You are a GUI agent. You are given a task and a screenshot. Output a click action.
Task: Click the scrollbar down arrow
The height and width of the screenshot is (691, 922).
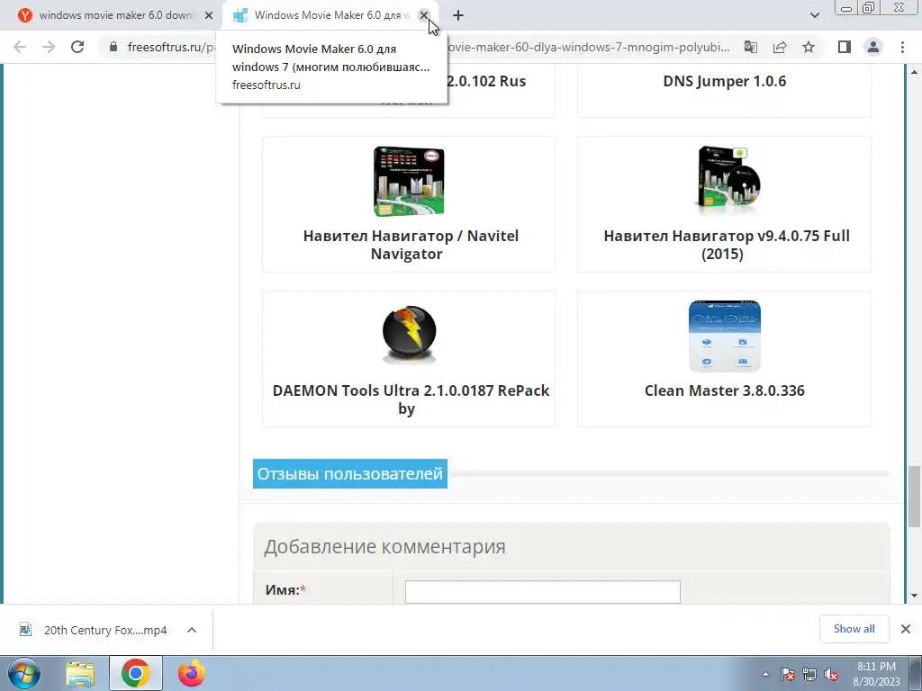pos(914,596)
